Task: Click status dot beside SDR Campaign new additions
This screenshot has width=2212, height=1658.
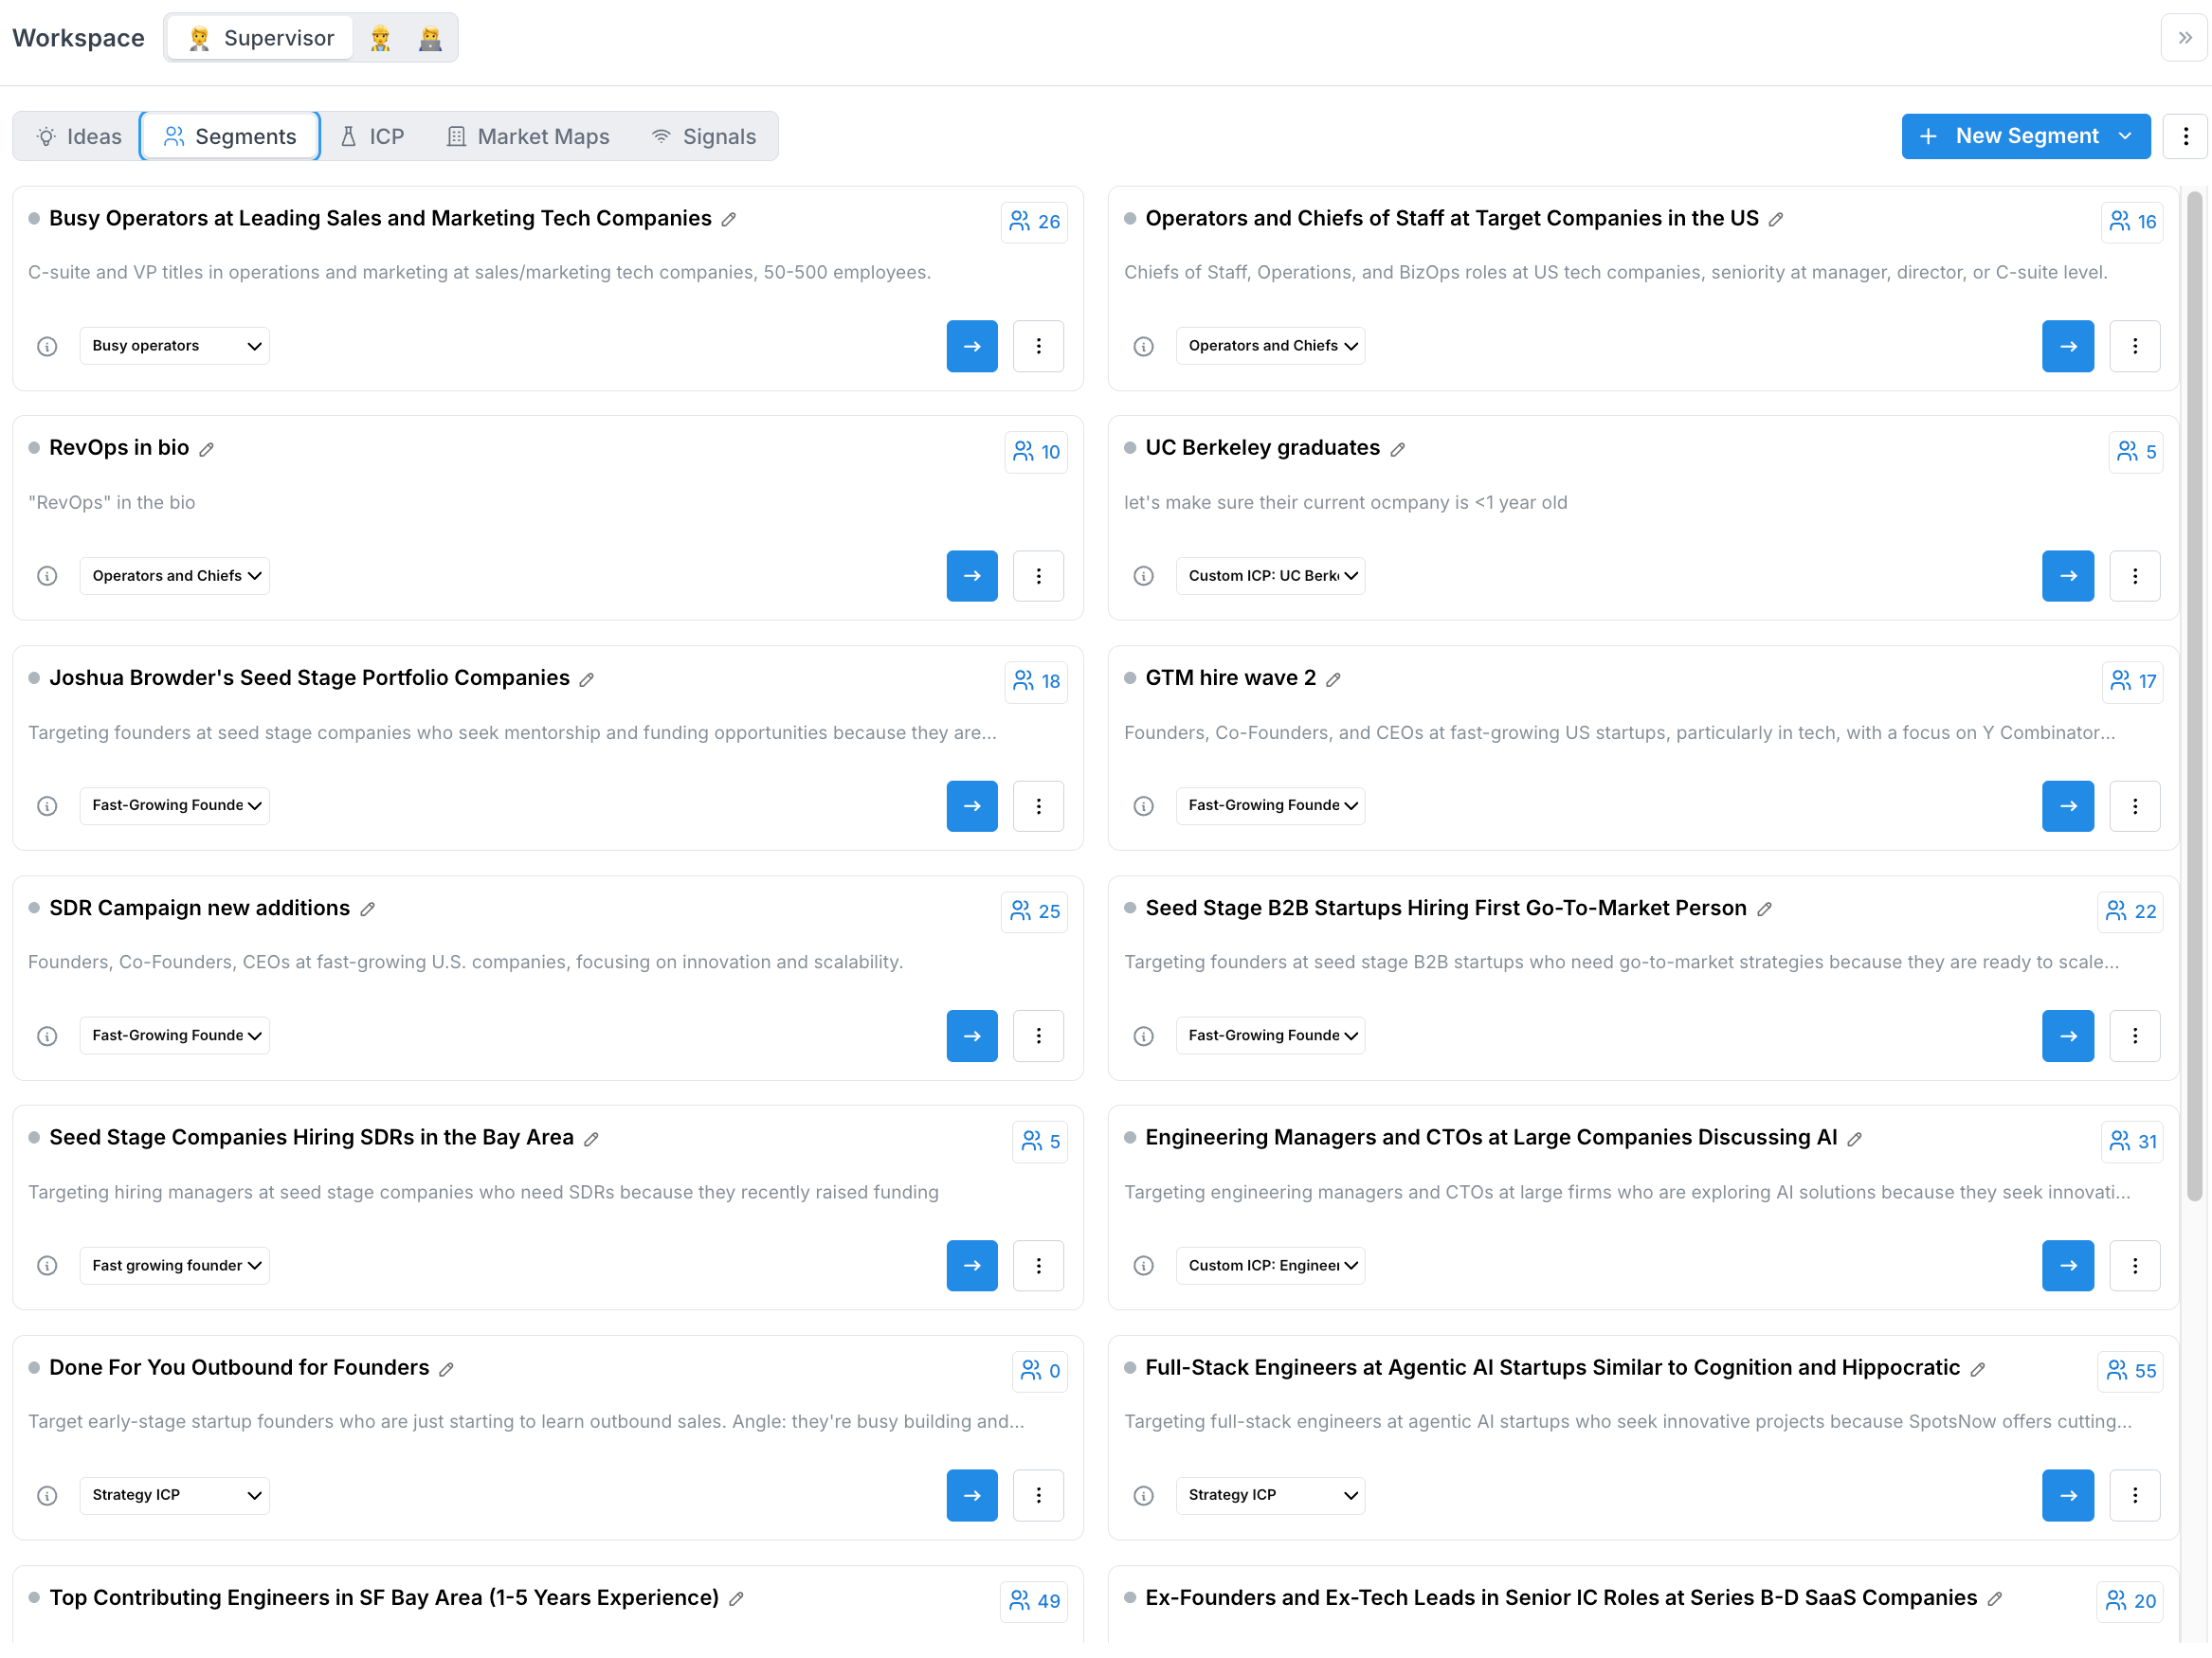Action: pos(34,909)
